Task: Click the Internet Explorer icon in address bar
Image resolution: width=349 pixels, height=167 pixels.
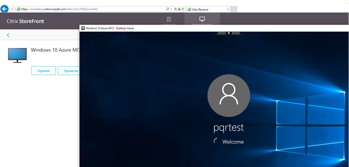Action: [19, 9]
